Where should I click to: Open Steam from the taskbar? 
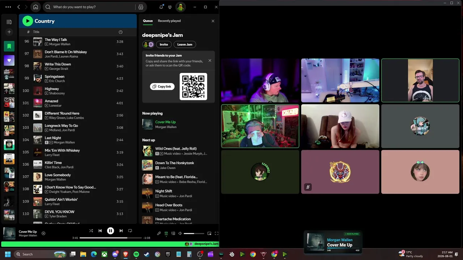[146, 254]
